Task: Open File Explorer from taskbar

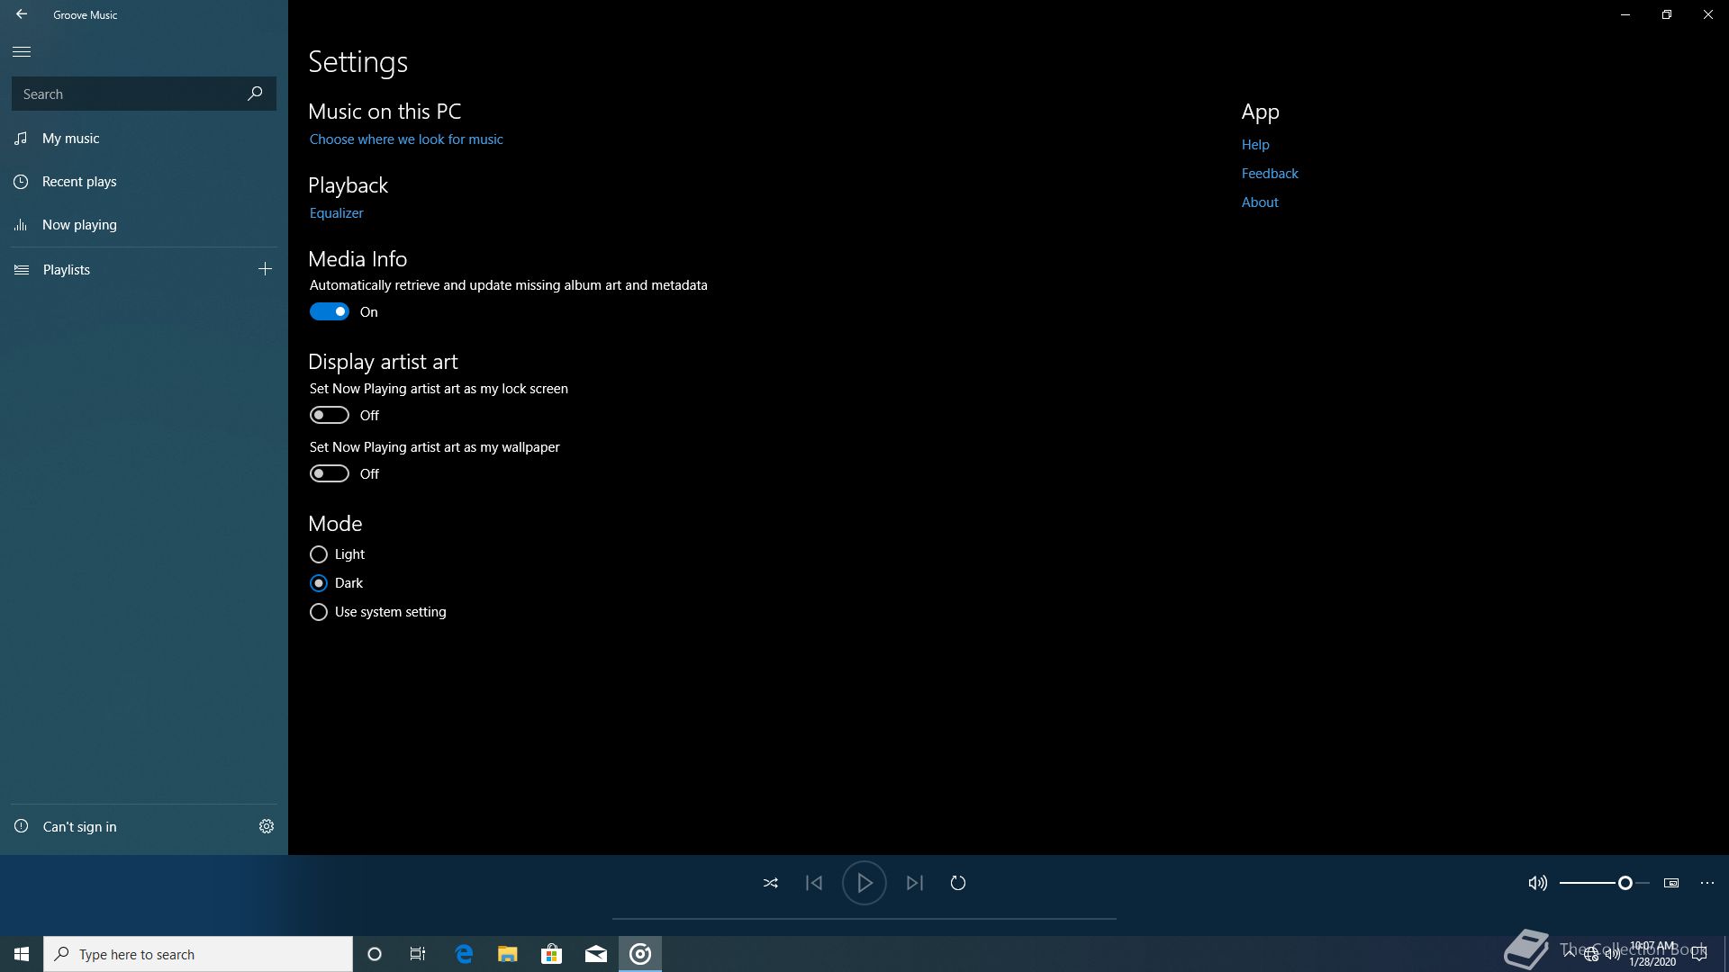Action: (x=508, y=954)
